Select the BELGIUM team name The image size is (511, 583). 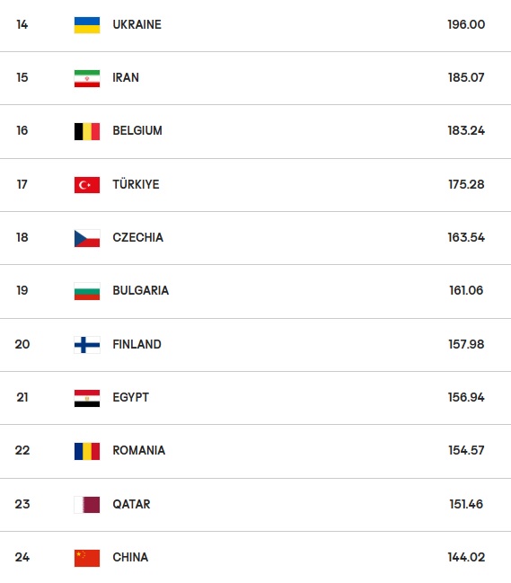click(x=137, y=130)
